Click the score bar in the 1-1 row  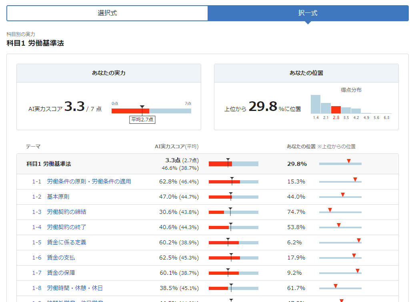pyautogui.click(x=234, y=182)
